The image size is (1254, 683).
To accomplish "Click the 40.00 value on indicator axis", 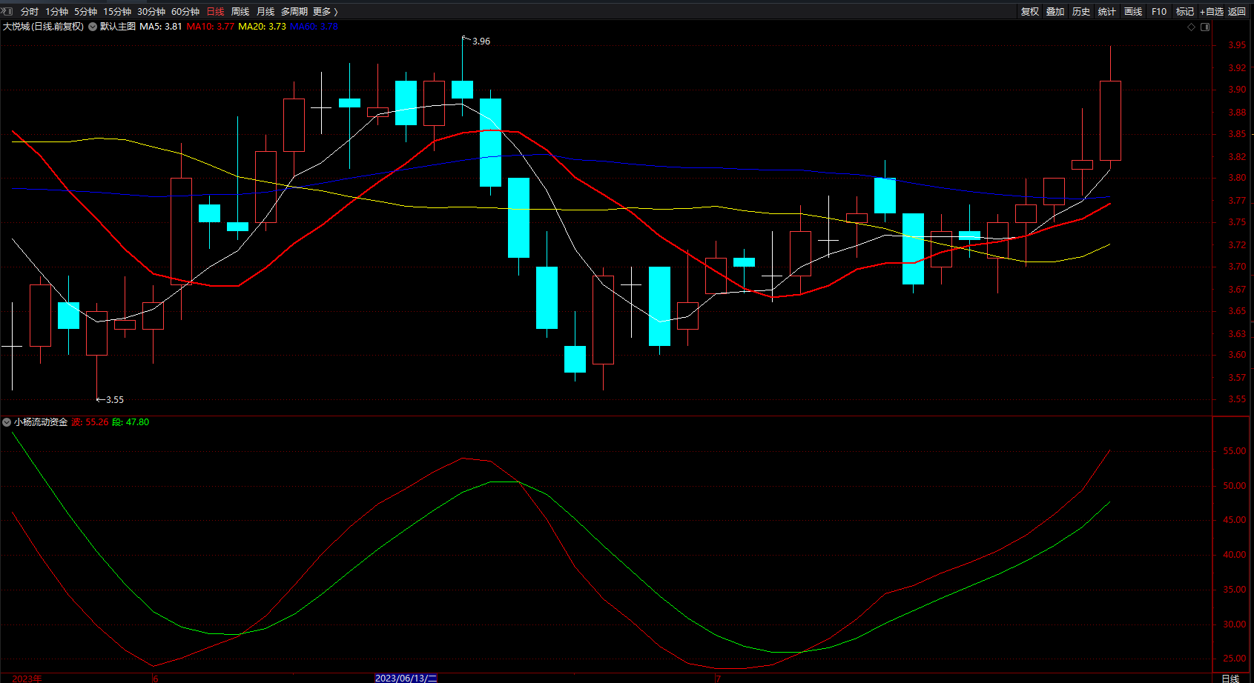I will pos(1235,555).
